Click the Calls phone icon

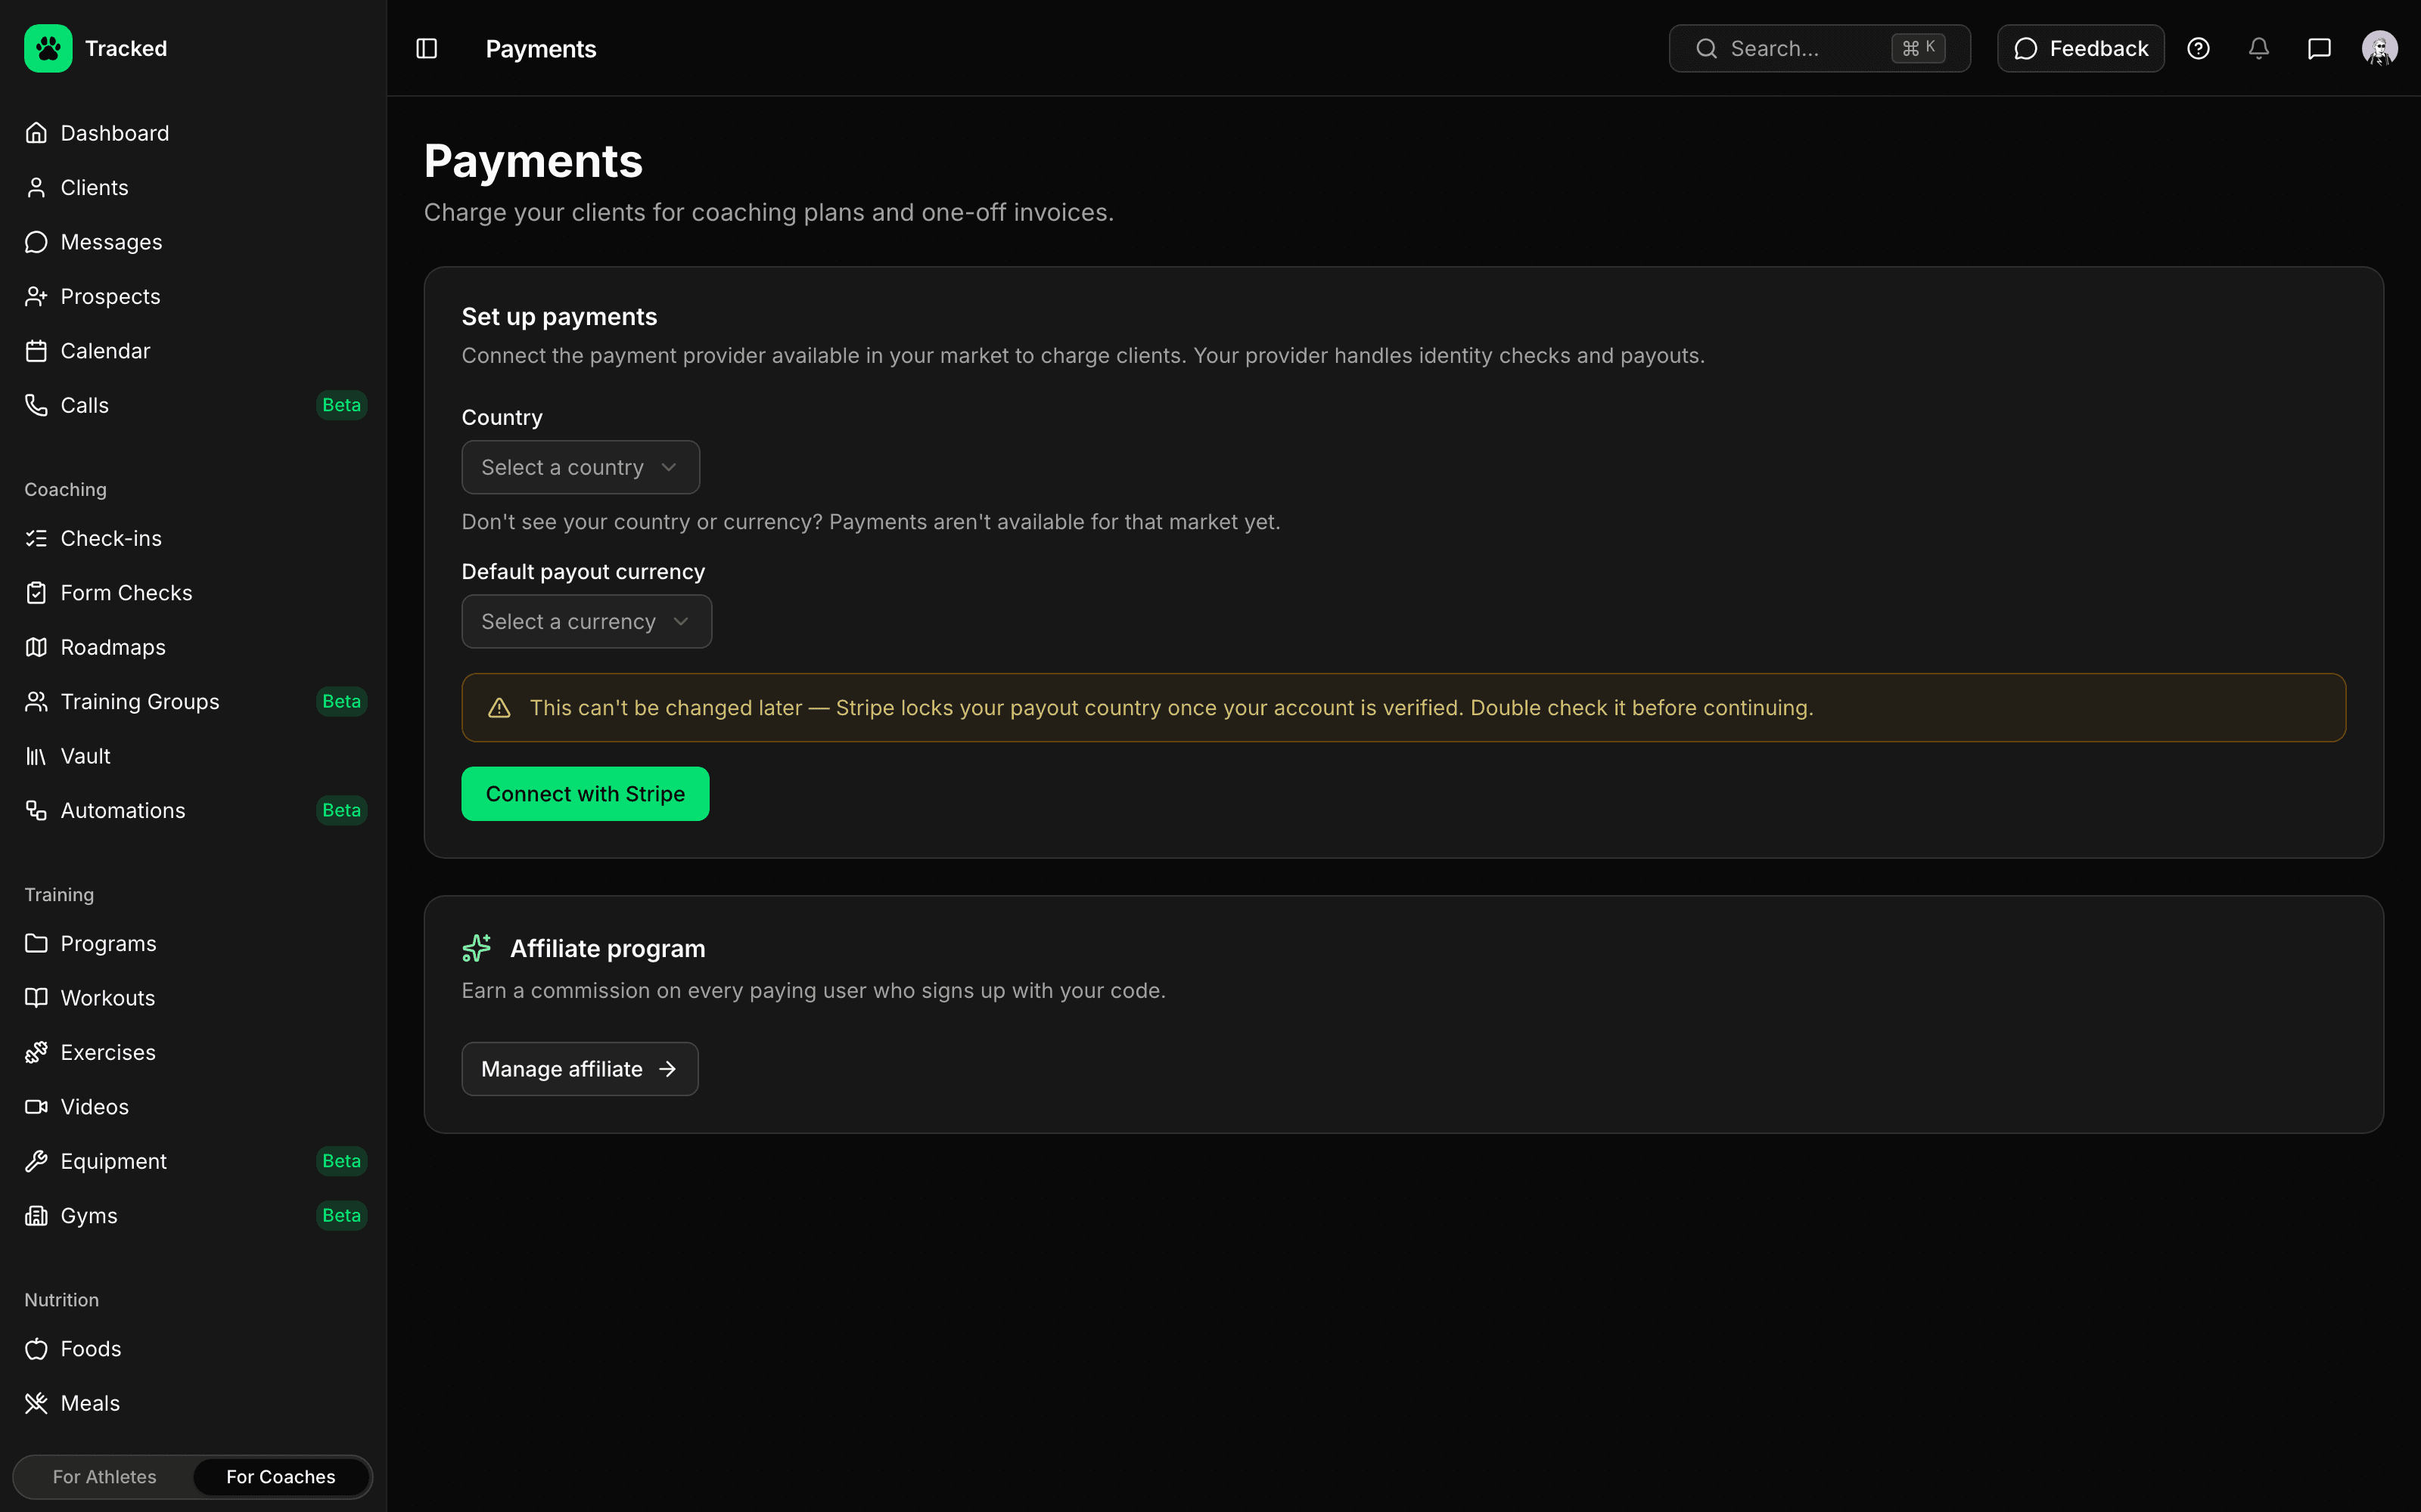(36, 405)
